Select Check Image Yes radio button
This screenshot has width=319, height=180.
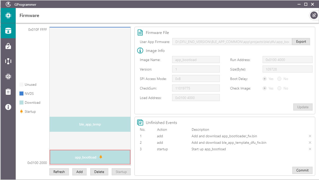click(265, 88)
